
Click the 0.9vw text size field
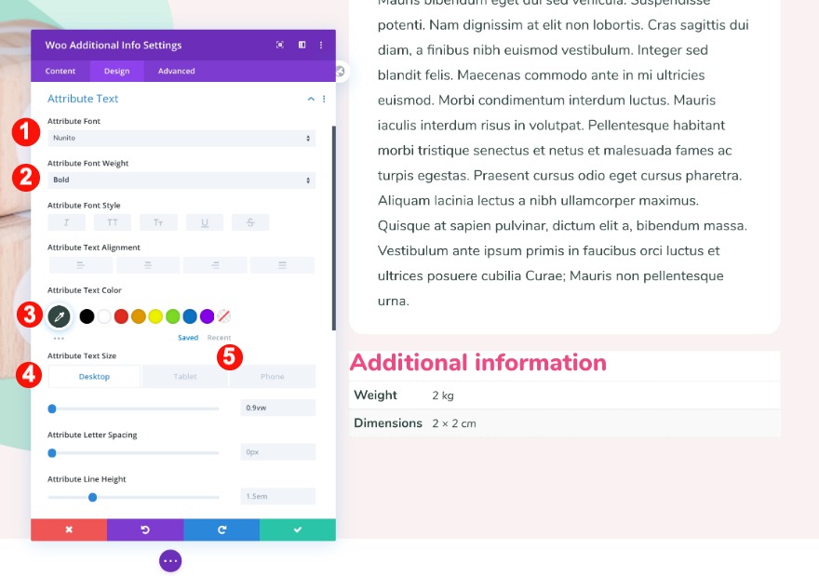[278, 408]
